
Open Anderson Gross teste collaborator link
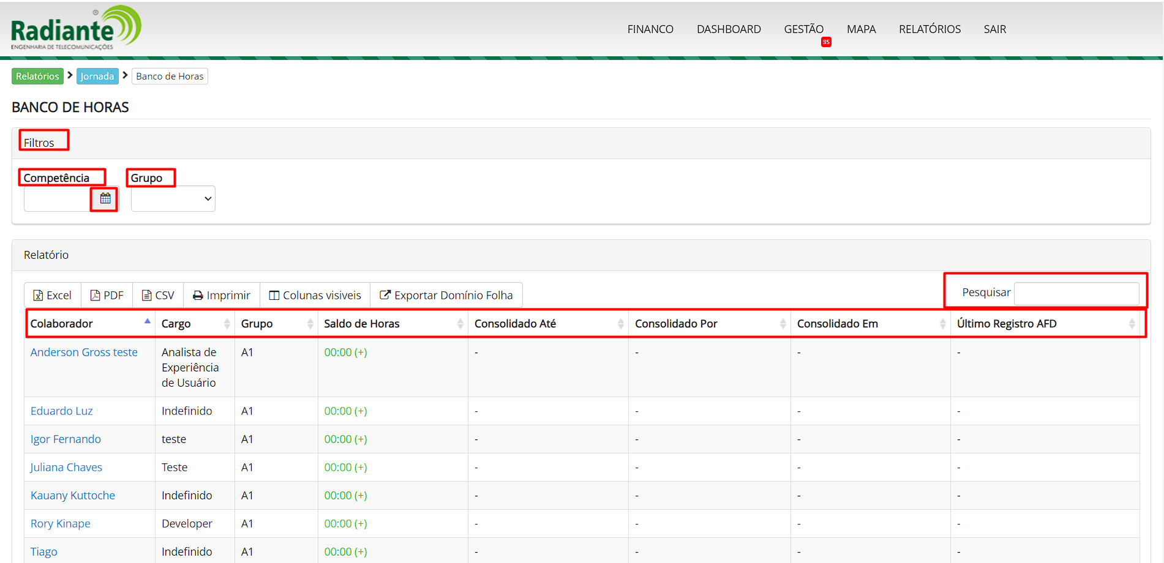[x=84, y=352]
